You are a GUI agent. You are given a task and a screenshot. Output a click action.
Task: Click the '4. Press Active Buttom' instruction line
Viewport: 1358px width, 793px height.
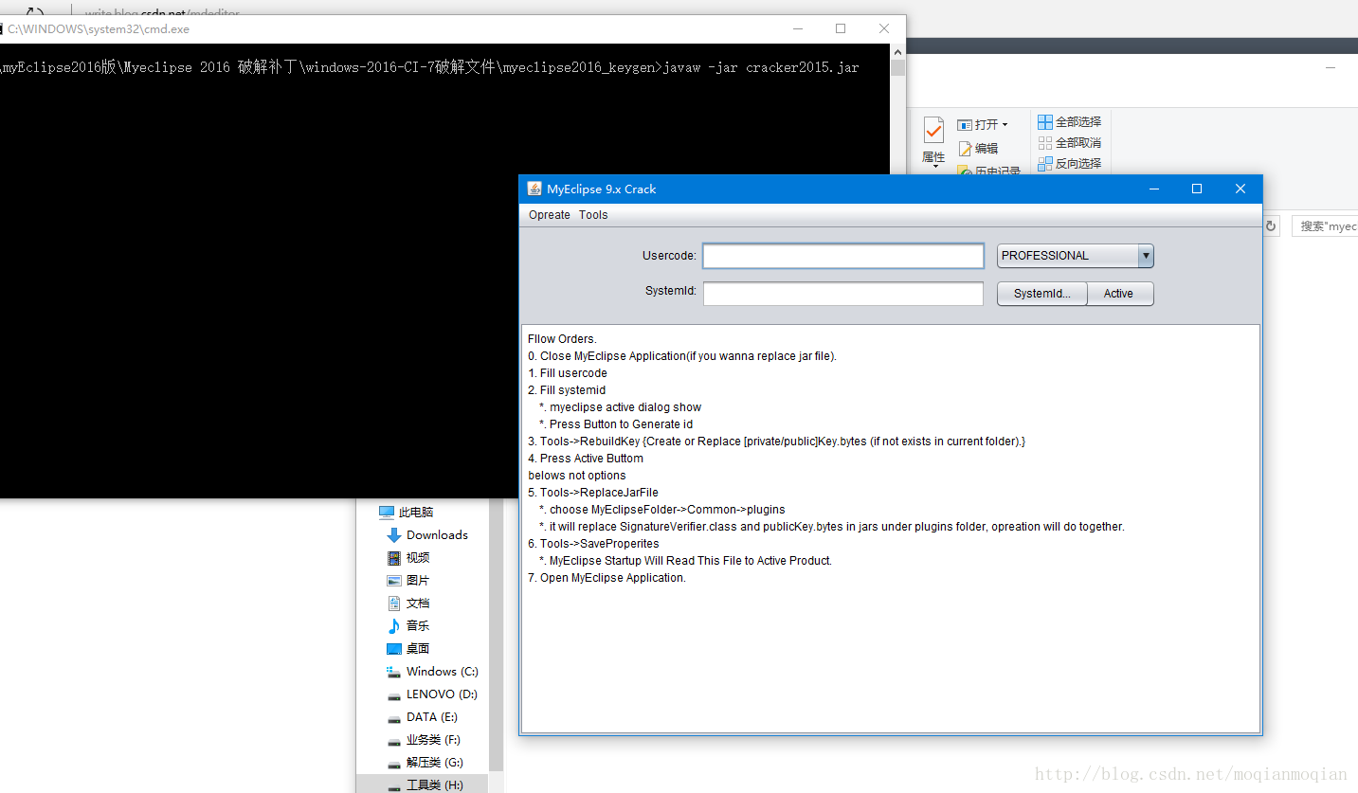(x=586, y=459)
